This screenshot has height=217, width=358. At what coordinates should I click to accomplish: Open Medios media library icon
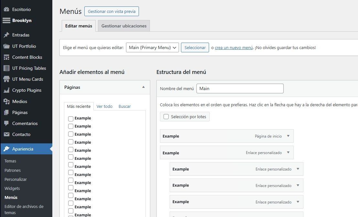coord(6,101)
